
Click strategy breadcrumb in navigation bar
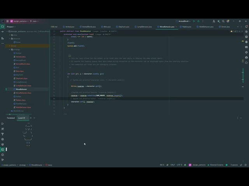[x=23, y=165]
